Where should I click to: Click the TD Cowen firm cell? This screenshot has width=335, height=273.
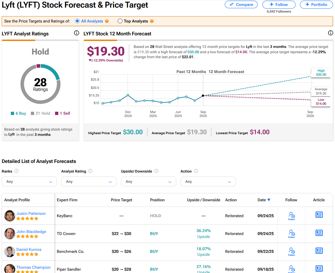66,234
